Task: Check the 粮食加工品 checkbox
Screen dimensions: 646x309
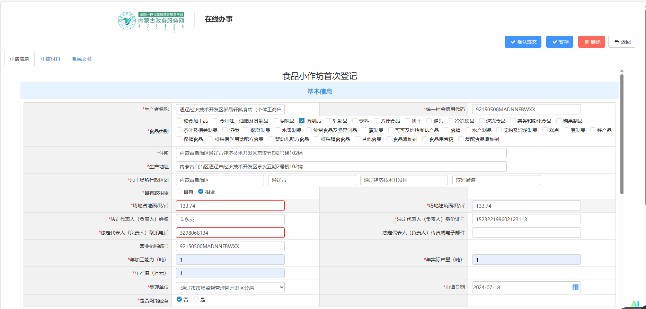Action: click(x=179, y=121)
